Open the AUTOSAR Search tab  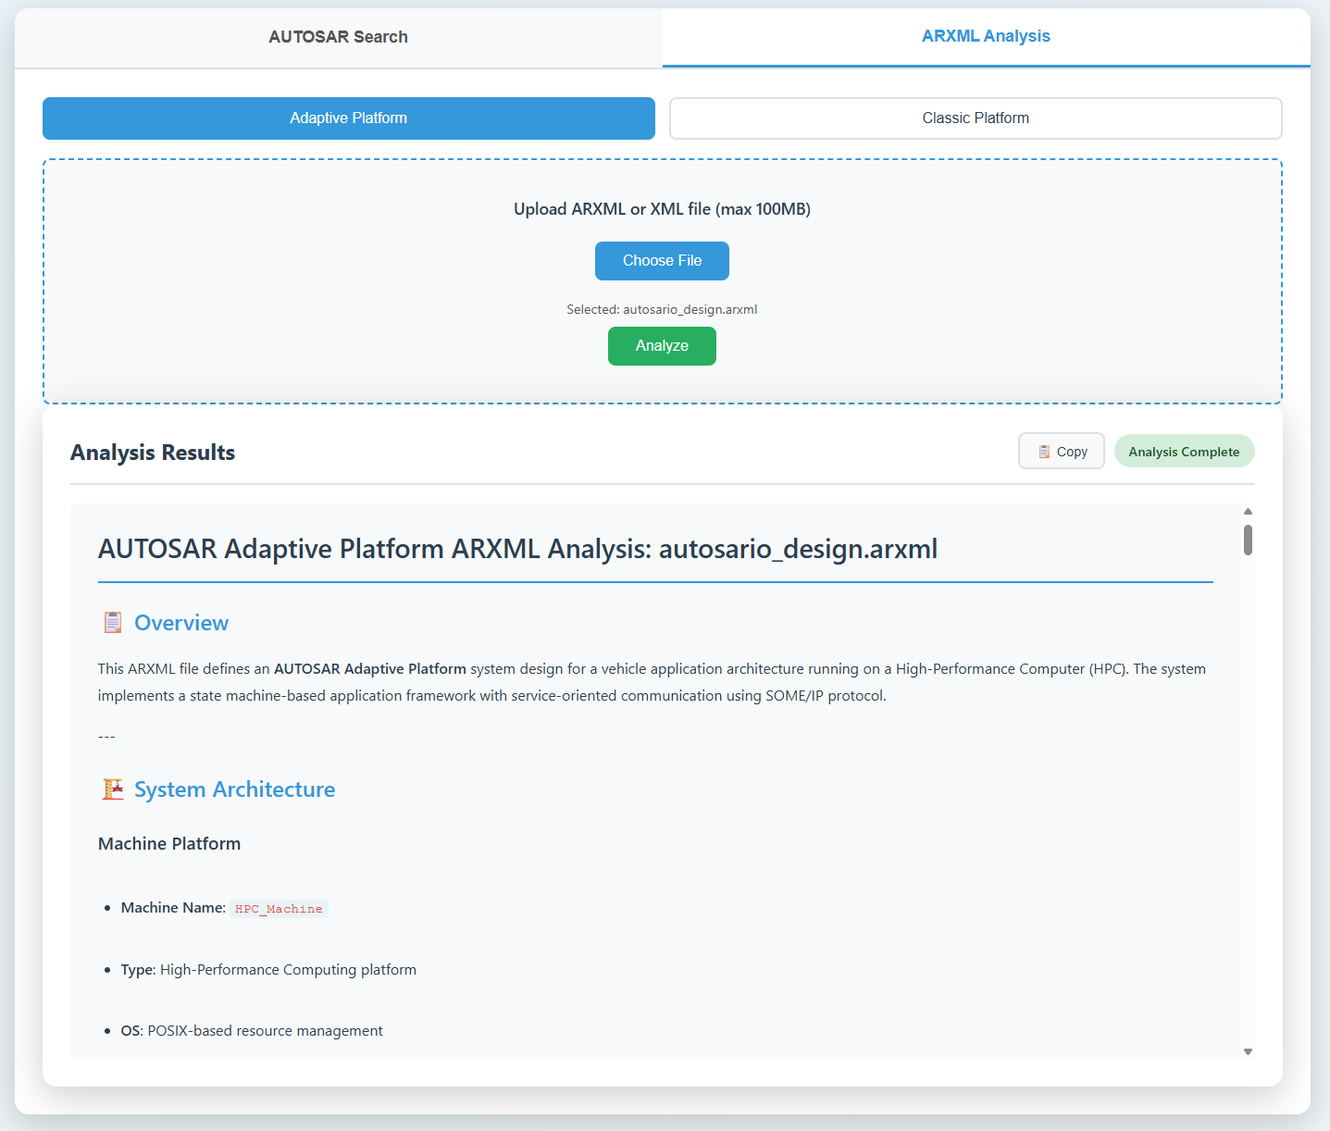(338, 37)
